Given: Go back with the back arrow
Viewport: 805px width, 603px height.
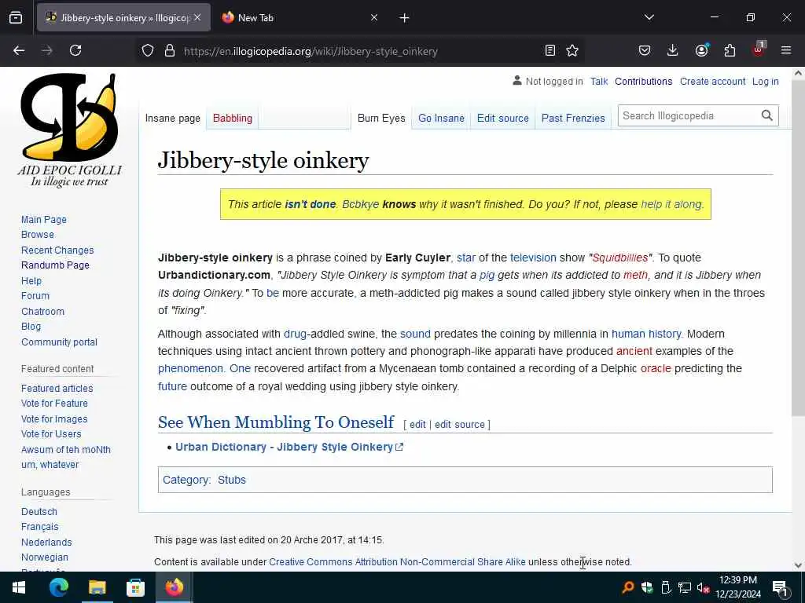Looking at the screenshot, I should tap(19, 50).
